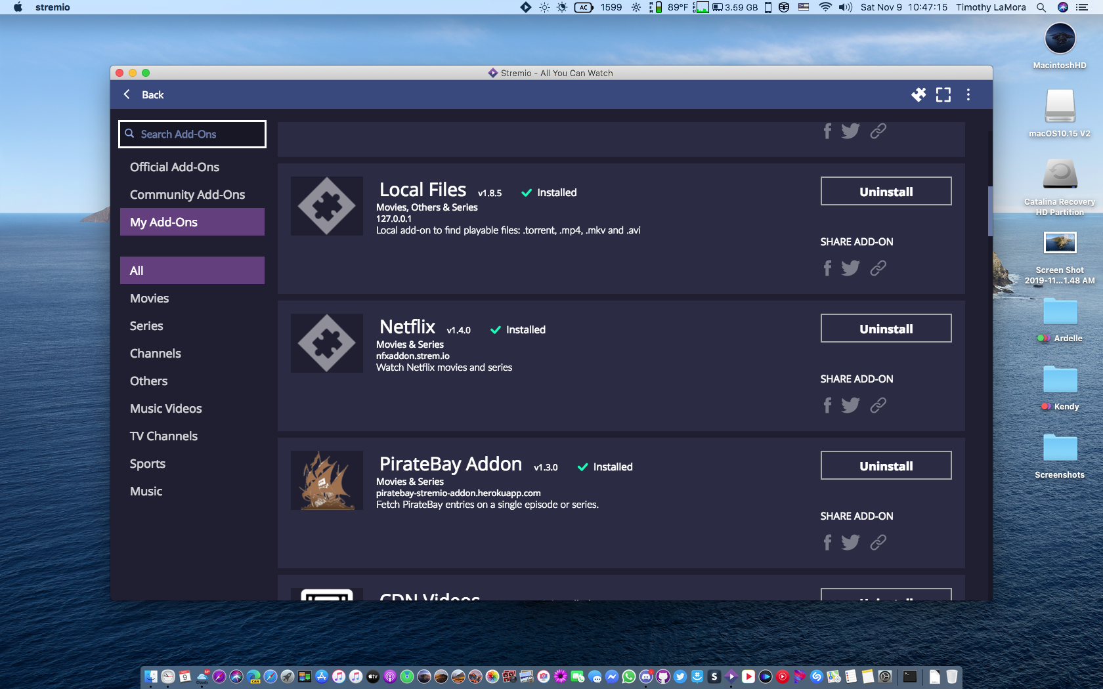Click the Back label in the toolbar
Viewport: 1103px width, 689px height.
click(153, 94)
